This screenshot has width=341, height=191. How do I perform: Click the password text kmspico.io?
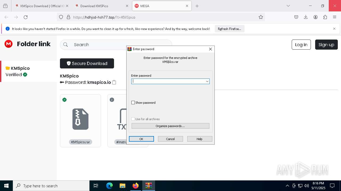pyautogui.click(x=99, y=82)
